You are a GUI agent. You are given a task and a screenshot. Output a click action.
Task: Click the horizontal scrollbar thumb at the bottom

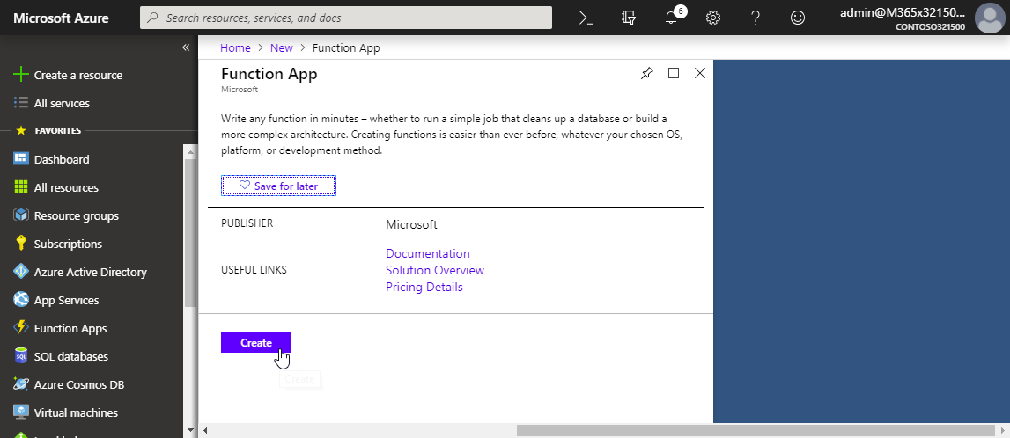pyautogui.click(x=756, y=429)
